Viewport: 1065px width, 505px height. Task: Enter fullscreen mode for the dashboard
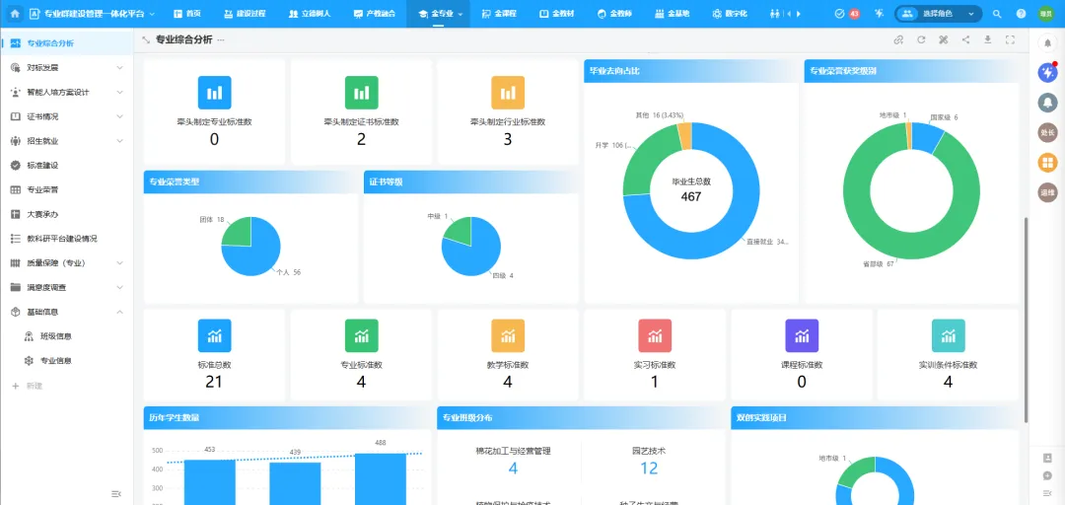point(1010,39)
